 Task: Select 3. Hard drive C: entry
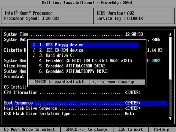[x=57, y=55]
